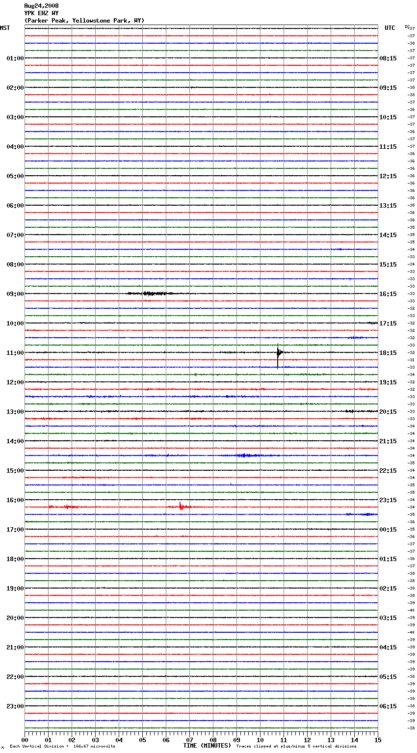Click UTC time label '06:15'
The width and height of the screenshot is (417, 753).
[x=388, y=706]
